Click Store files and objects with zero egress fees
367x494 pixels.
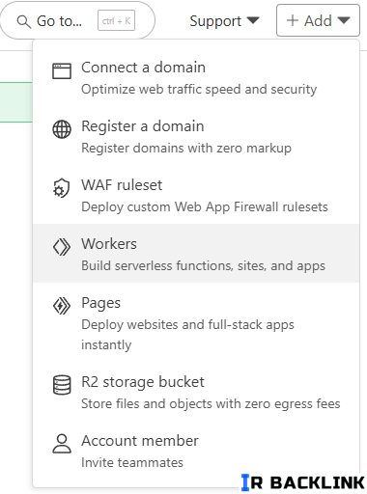211,403
